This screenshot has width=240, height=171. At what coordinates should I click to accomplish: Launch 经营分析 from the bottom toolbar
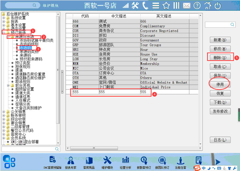click(125, 163)
